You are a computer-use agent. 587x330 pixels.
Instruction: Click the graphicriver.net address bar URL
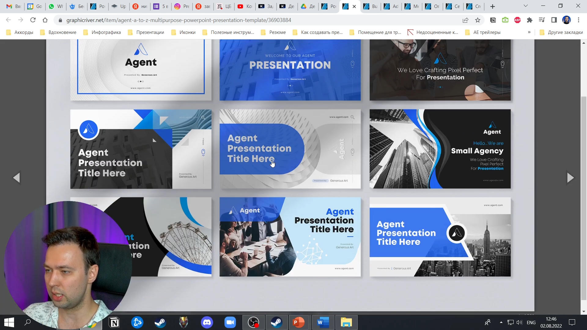(x=179, y=20)
